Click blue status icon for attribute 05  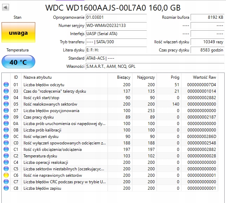6,104
